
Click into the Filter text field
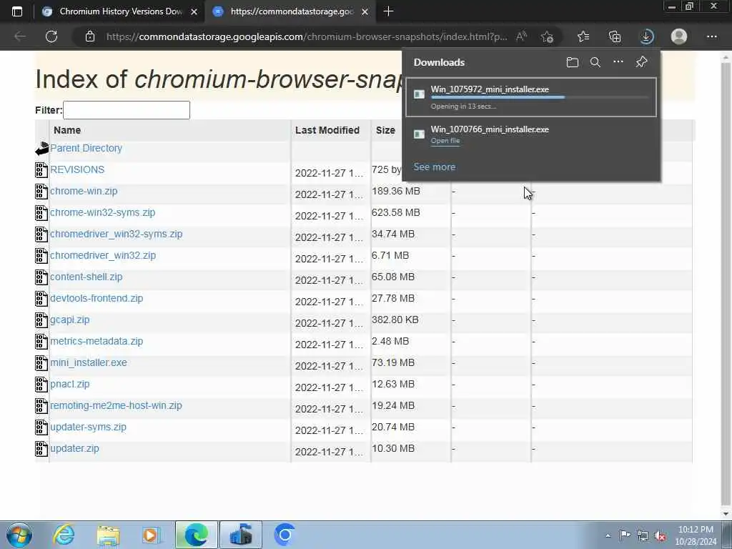127,110
